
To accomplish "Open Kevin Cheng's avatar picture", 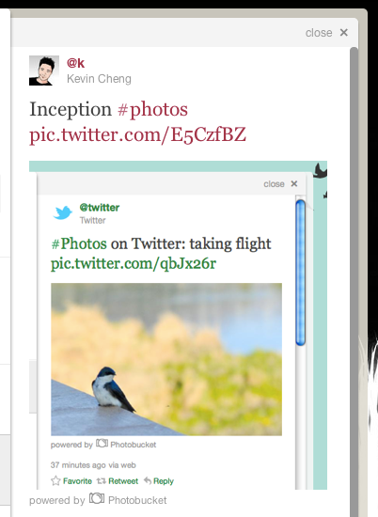I will pyautogui.click(x=44, y=70).
